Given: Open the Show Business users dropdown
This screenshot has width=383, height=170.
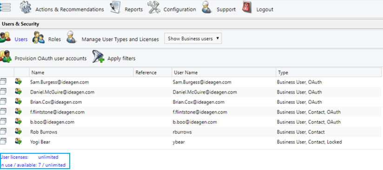Looking at the screenshot, I should pos(193,39).
